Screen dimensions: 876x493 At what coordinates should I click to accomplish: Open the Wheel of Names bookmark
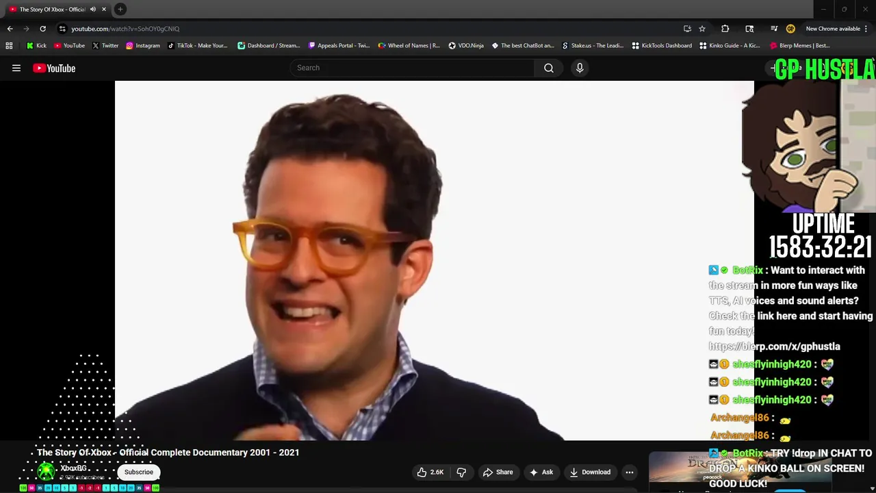coord(409,46)
